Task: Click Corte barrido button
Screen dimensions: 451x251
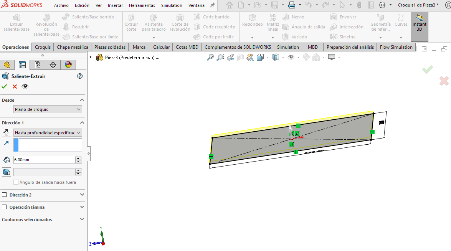Action: click(211, 17)
